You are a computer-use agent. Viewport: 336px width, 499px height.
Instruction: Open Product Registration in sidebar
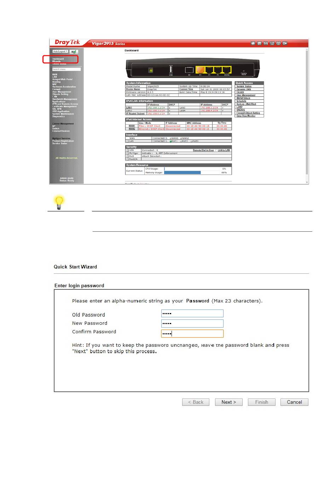pyautogui.click(x=63, y=141)
